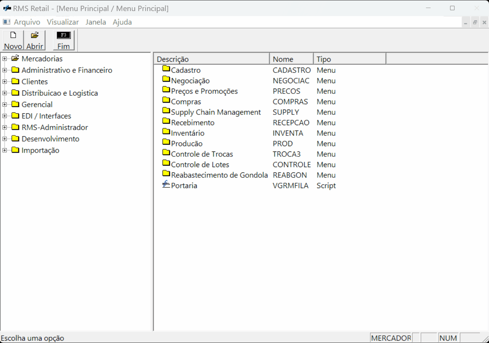Click the folder icon beside Gerencial
This screenshot has width=489, height=343.
(15, 104)
